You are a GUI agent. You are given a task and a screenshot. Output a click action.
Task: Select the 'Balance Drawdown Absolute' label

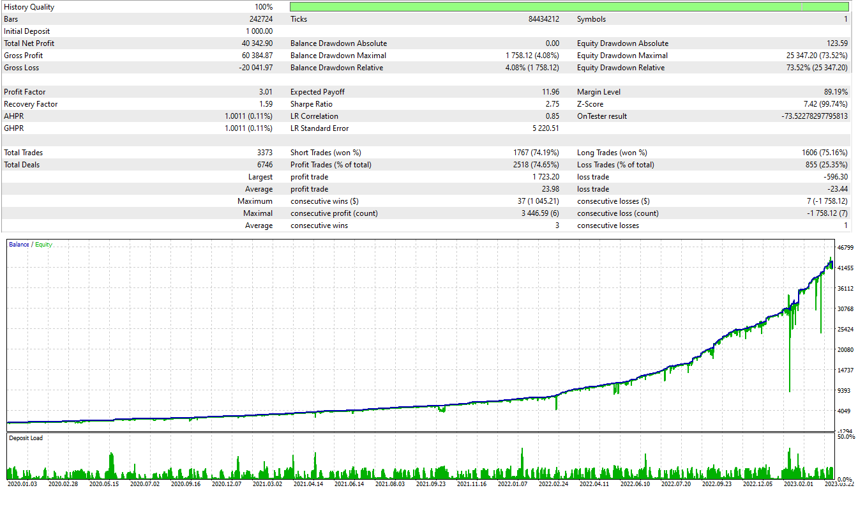click(338, 43)
